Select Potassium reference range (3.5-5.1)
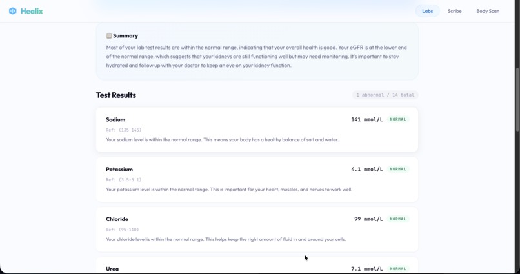This screenshot has width=520, height=274. 123,180
